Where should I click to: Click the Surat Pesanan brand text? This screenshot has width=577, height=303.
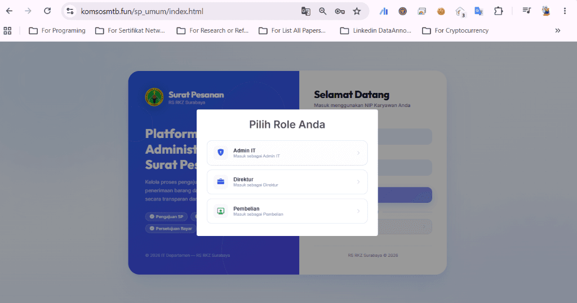pyautogui.click(x=196, y=95)
